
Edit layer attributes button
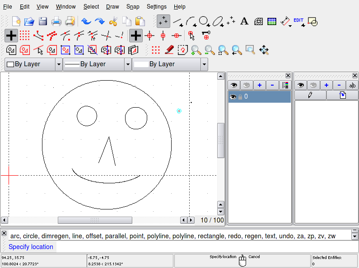tap(285, 85)
